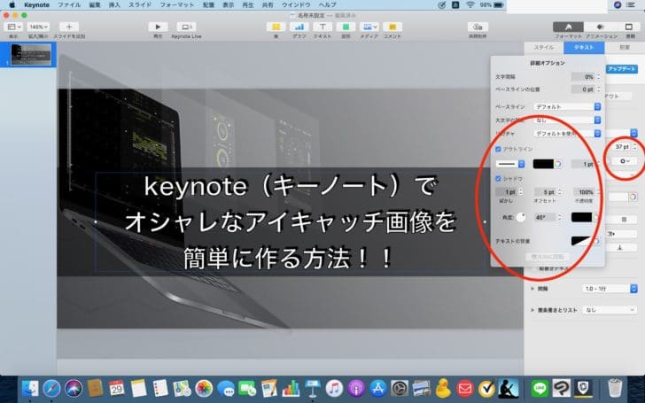This screenshot has height=403, width=645.
Task: Click the shadow 角度 angle dial
Action: tap(521, 217)
